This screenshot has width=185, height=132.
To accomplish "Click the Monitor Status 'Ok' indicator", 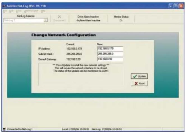I will pyautogui.click(x=121, y=20).
